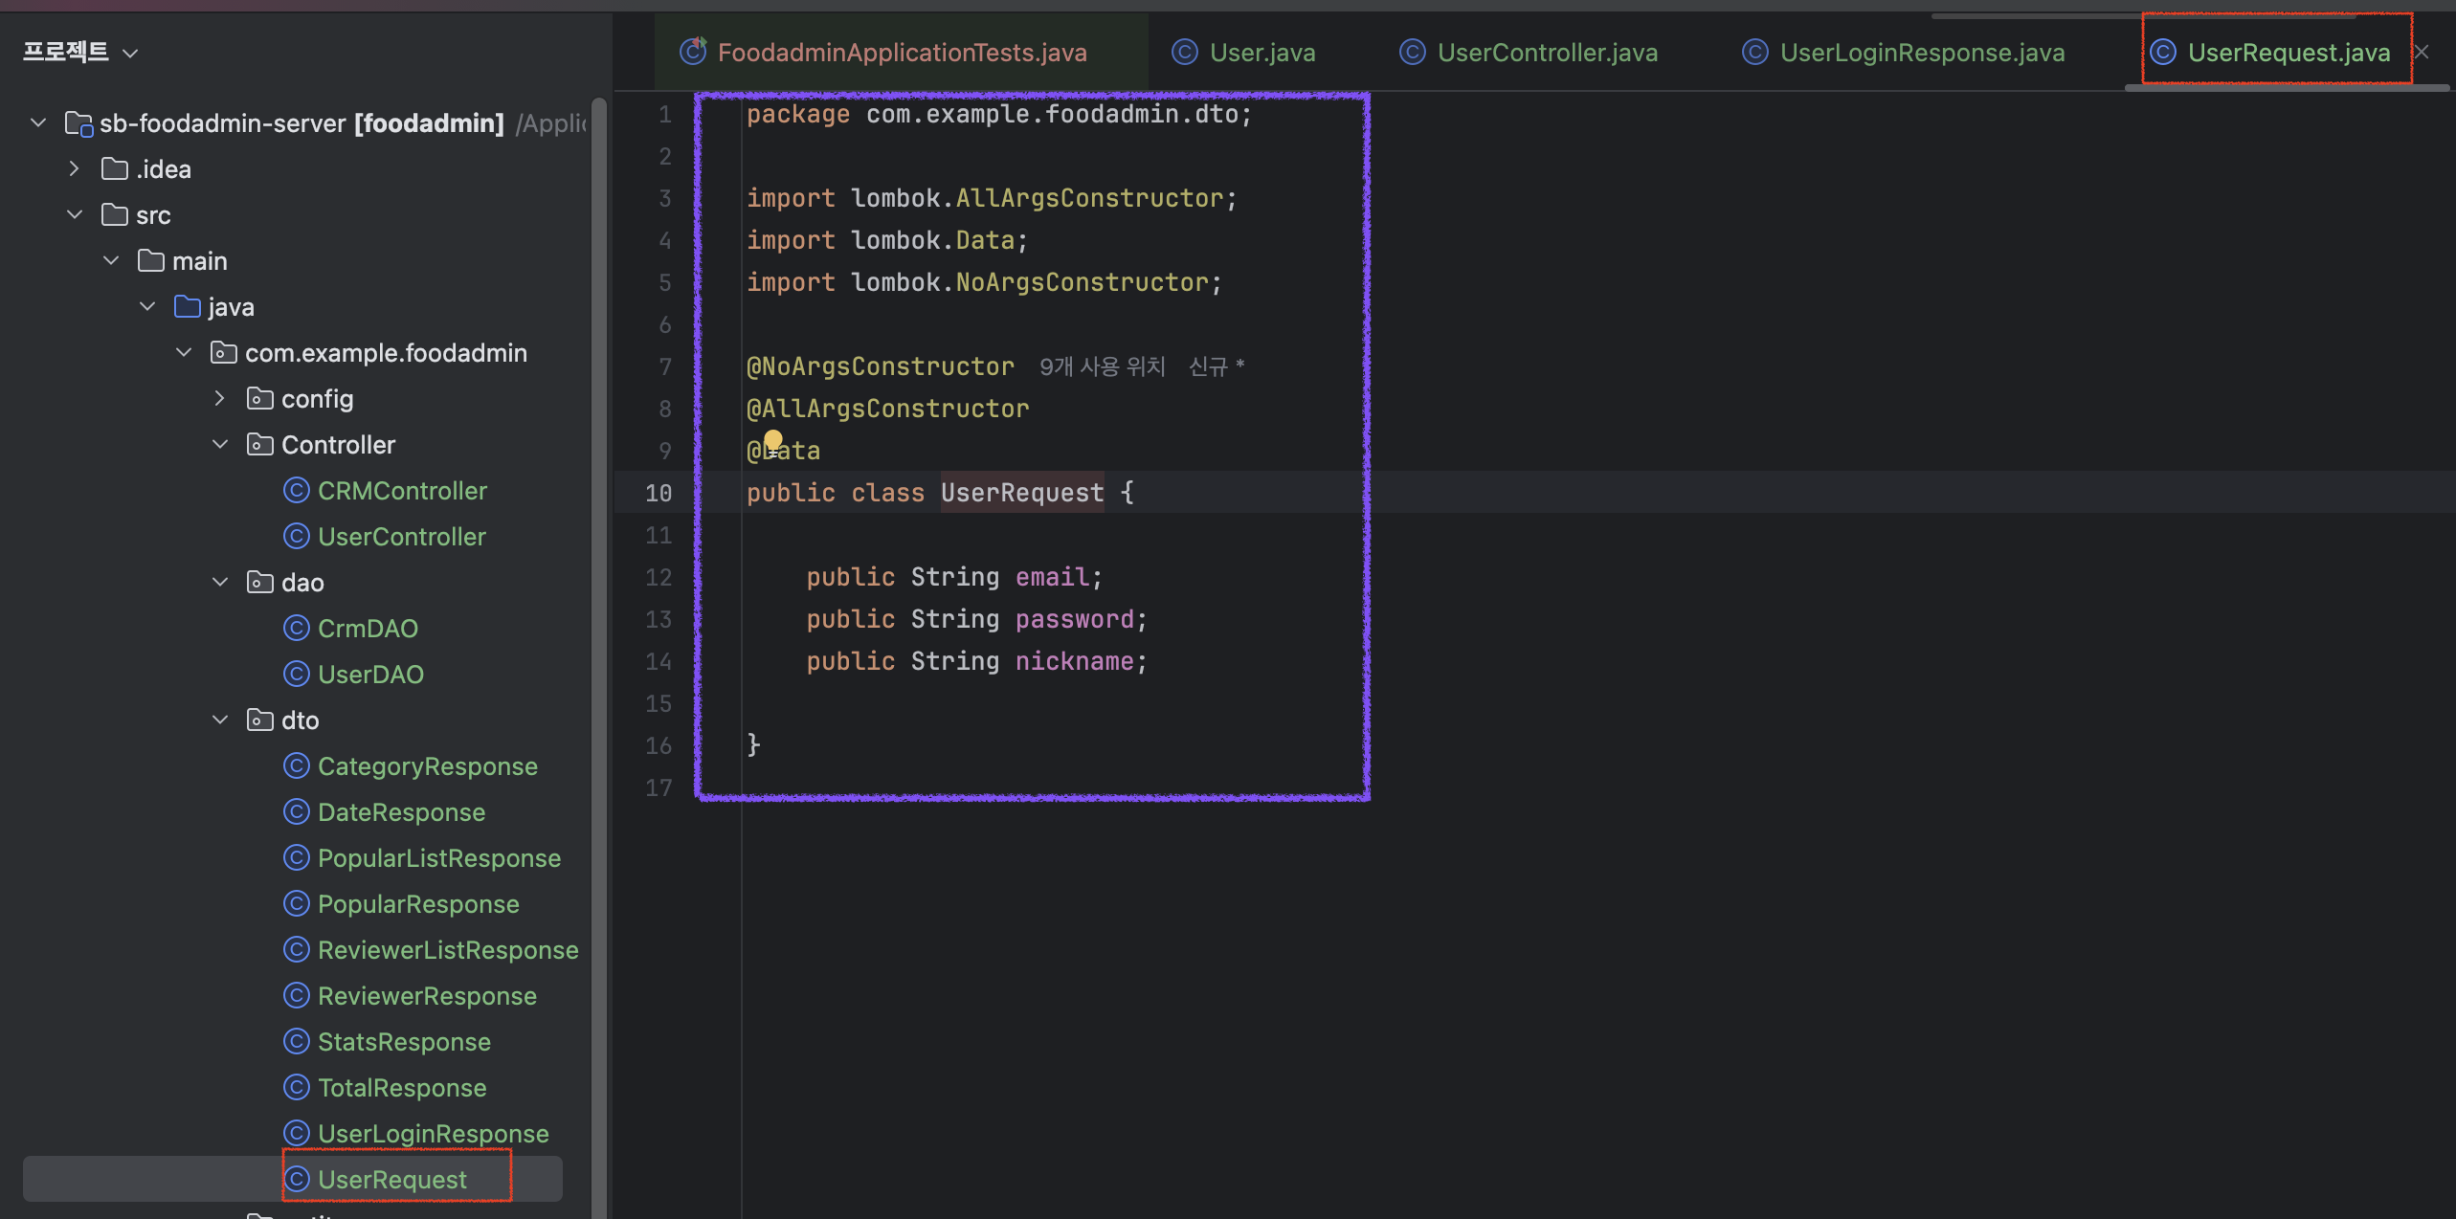Collapse the java source folder
This screenshot has width=2456, height=1219.
point(147,306)
